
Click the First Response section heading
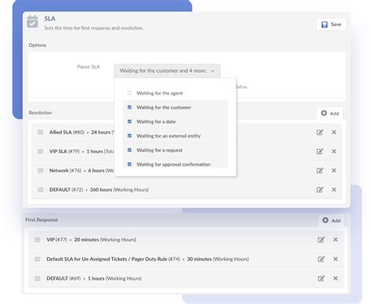(41, 220)
